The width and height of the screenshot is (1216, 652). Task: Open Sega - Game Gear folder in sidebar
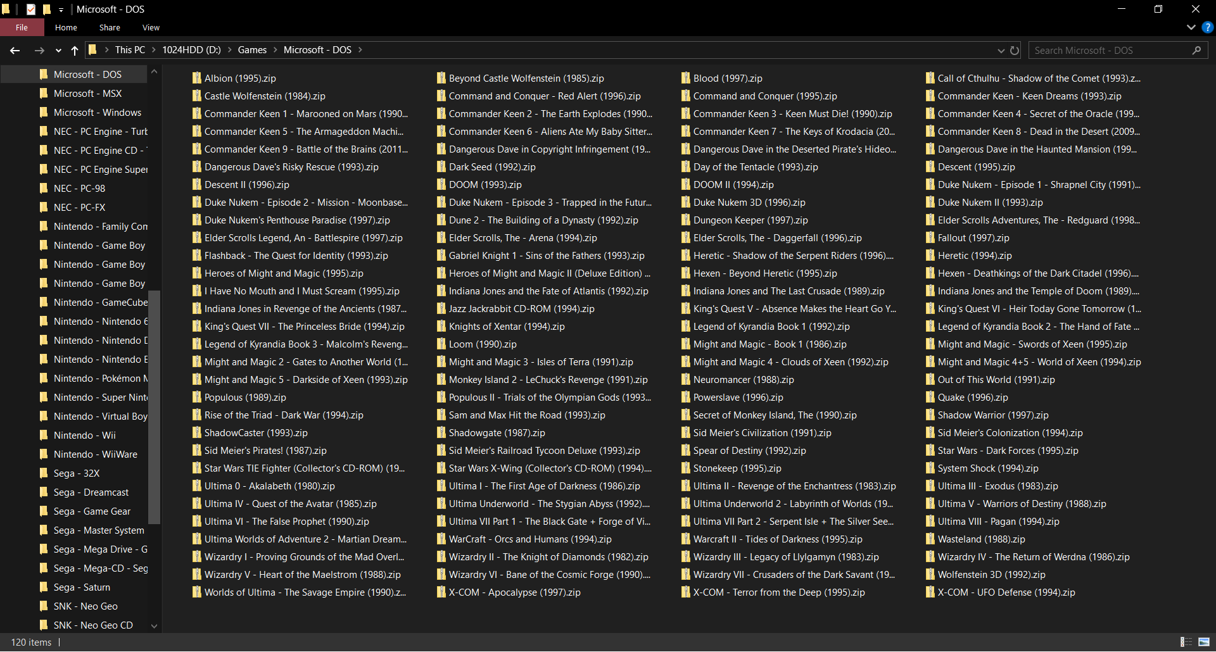click(x=92, y=511)
